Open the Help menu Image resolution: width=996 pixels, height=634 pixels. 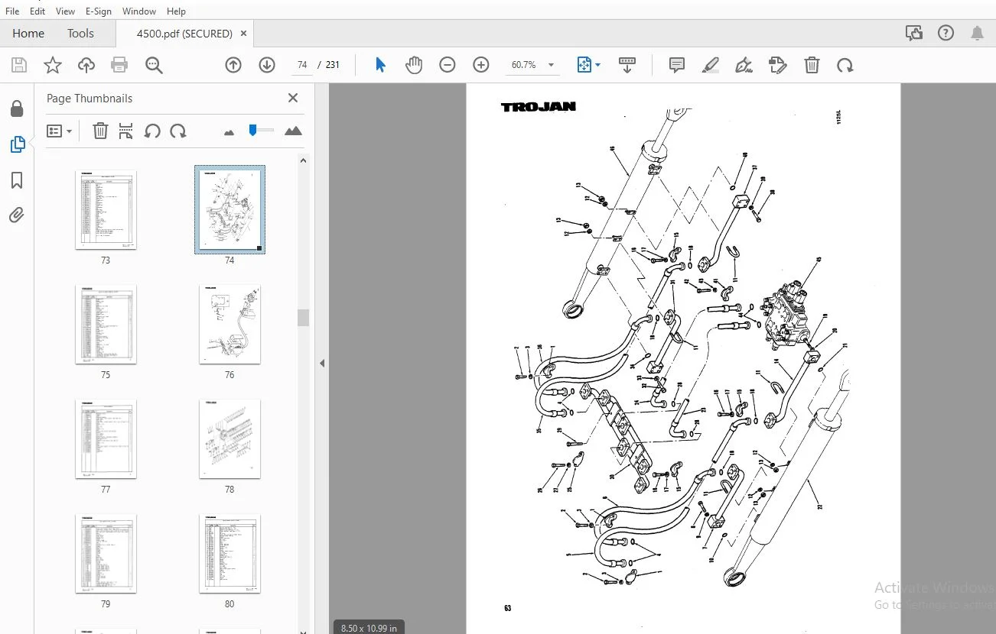click(176, 11)
